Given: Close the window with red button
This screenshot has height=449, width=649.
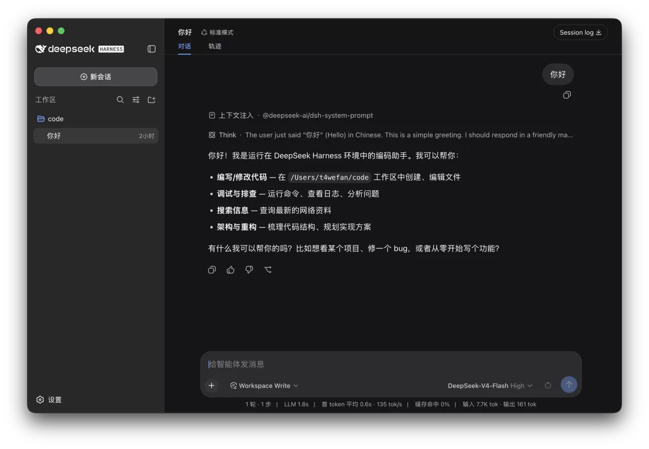Looking at the screenshot, I should click(39, 31).
